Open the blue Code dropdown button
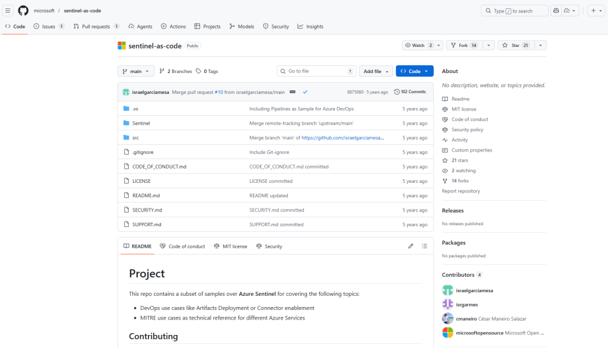This screenshot has width=608, height=348. point(414,71)
